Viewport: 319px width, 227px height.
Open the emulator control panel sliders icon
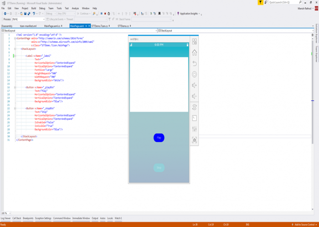195,129
